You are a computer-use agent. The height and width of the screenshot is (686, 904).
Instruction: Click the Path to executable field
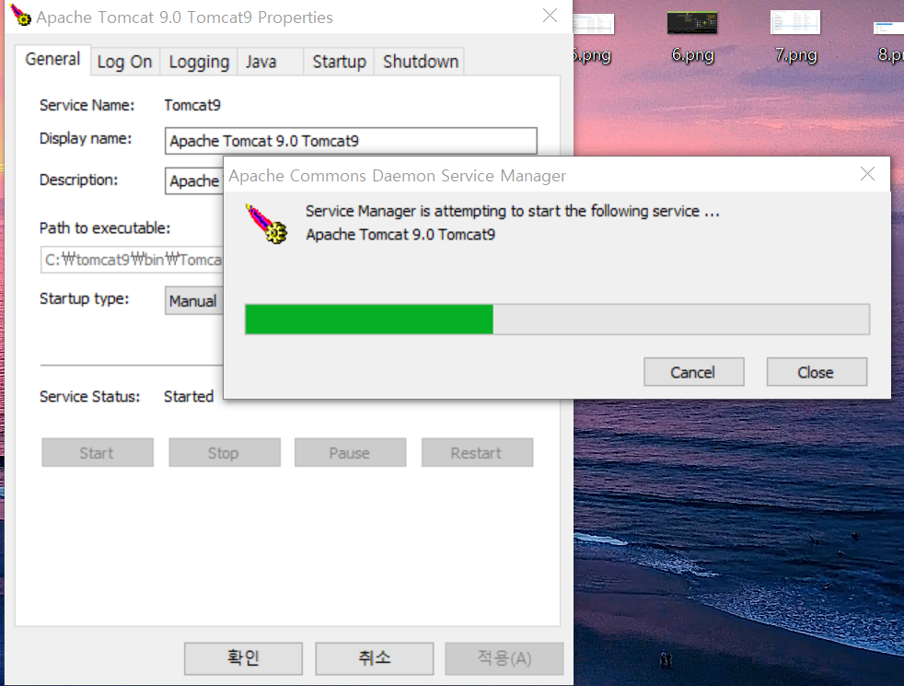tap(132, 260)
